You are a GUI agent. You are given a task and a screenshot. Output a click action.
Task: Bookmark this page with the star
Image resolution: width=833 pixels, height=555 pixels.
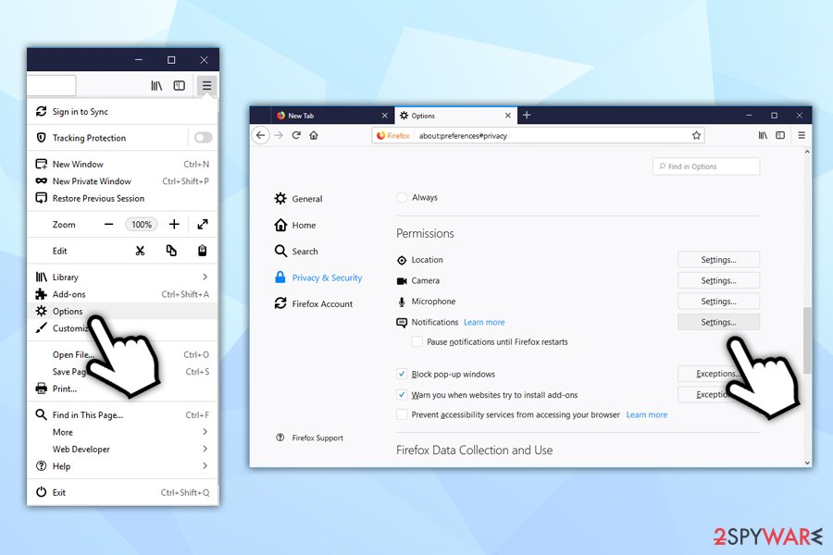click(696, 135)
